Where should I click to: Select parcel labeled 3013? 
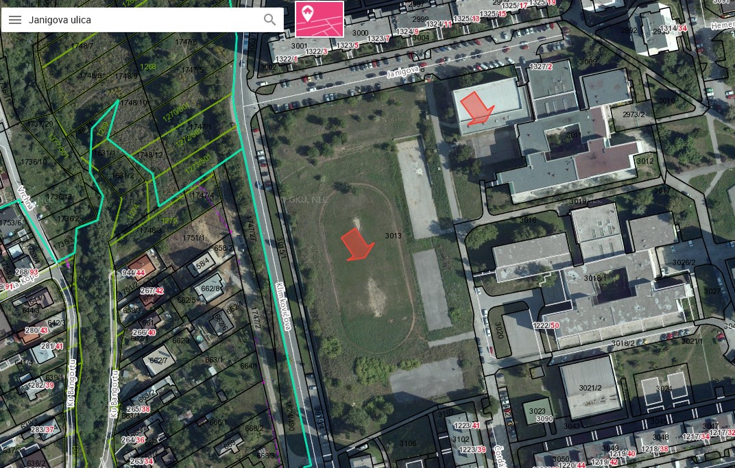click(x=393, y=236)
